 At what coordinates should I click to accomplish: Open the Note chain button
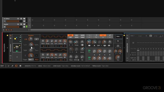coord(118,36)
